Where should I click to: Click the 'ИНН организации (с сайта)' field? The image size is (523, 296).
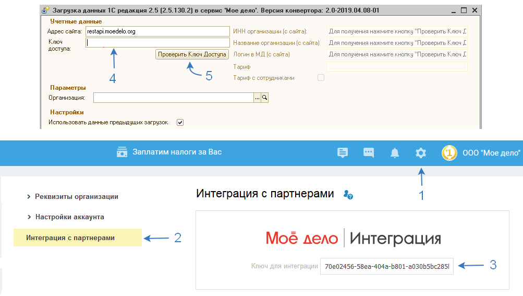pos(397,31)
